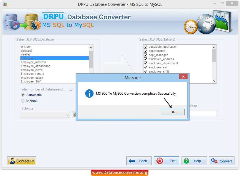
Task: Click the table list scroll down arrow
Action: tap(214, 81)
